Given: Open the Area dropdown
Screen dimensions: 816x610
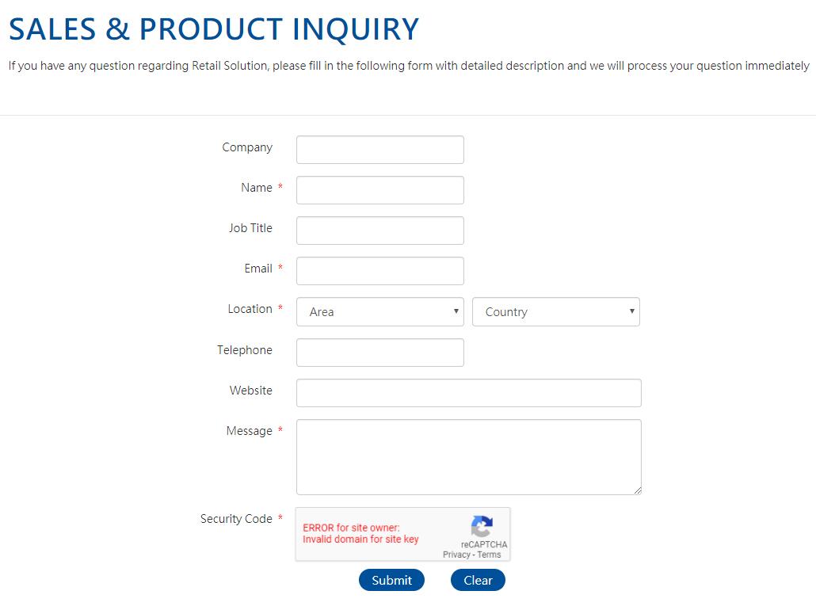Looking at the screenshot, I should (380, 312).
